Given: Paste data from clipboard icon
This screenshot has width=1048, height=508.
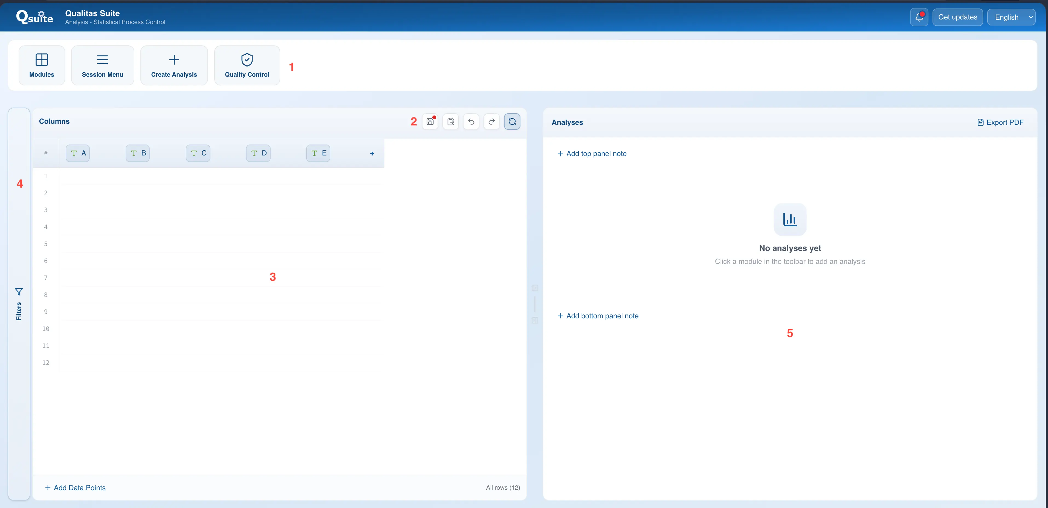Looking at the screenshot, I should [x=451, y=121].
